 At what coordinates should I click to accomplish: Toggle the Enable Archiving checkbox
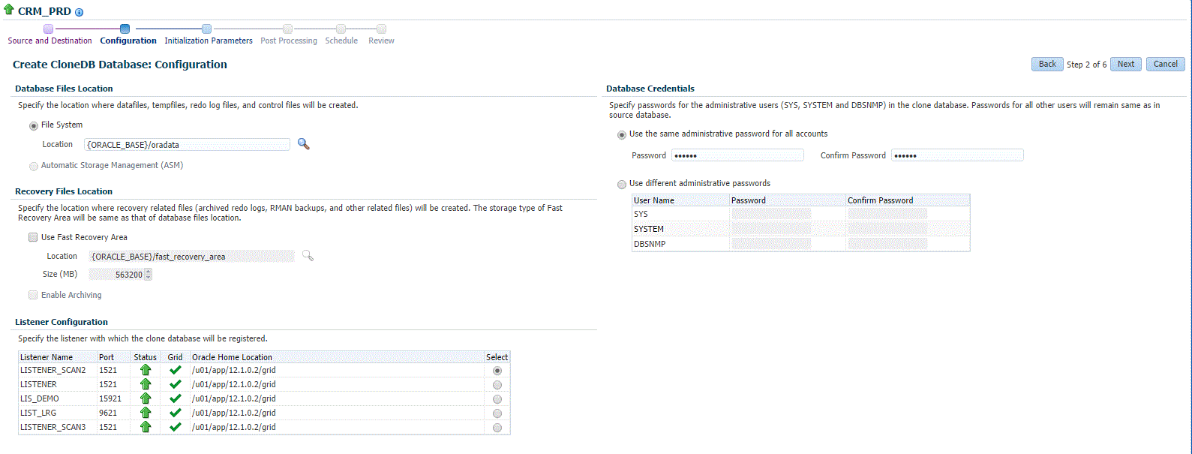33,296
